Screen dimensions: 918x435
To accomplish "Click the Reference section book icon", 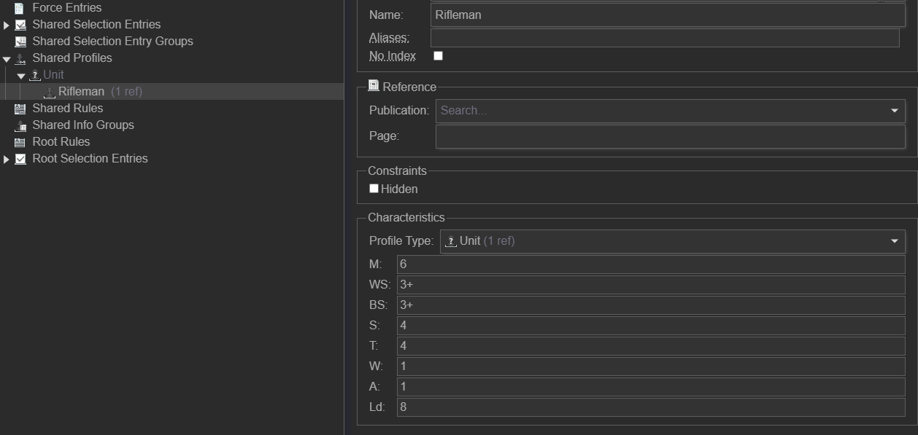I will (x=374, y=86).
